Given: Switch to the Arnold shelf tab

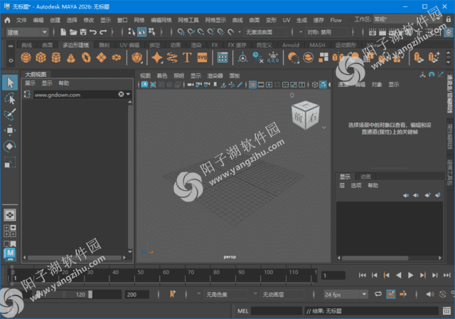Looking at the screenshot, I should pyautogui.click(x=291, y=45).
